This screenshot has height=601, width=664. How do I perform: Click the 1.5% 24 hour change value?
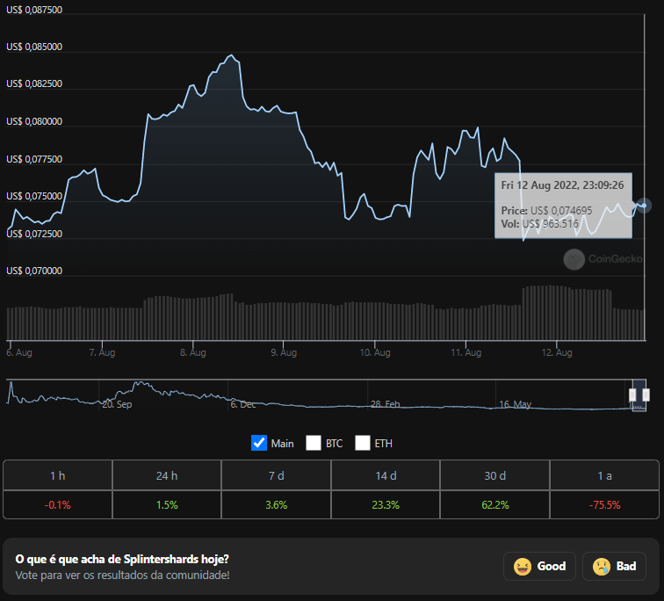(167, 505)
